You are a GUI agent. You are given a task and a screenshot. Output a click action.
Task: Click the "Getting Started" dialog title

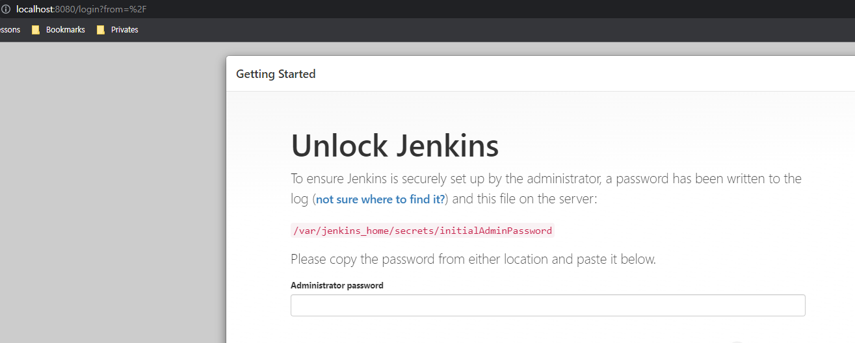(x=276, y=74)
